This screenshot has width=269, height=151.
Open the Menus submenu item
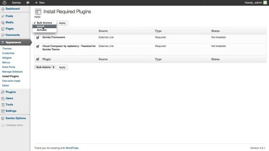coord(6,62)
